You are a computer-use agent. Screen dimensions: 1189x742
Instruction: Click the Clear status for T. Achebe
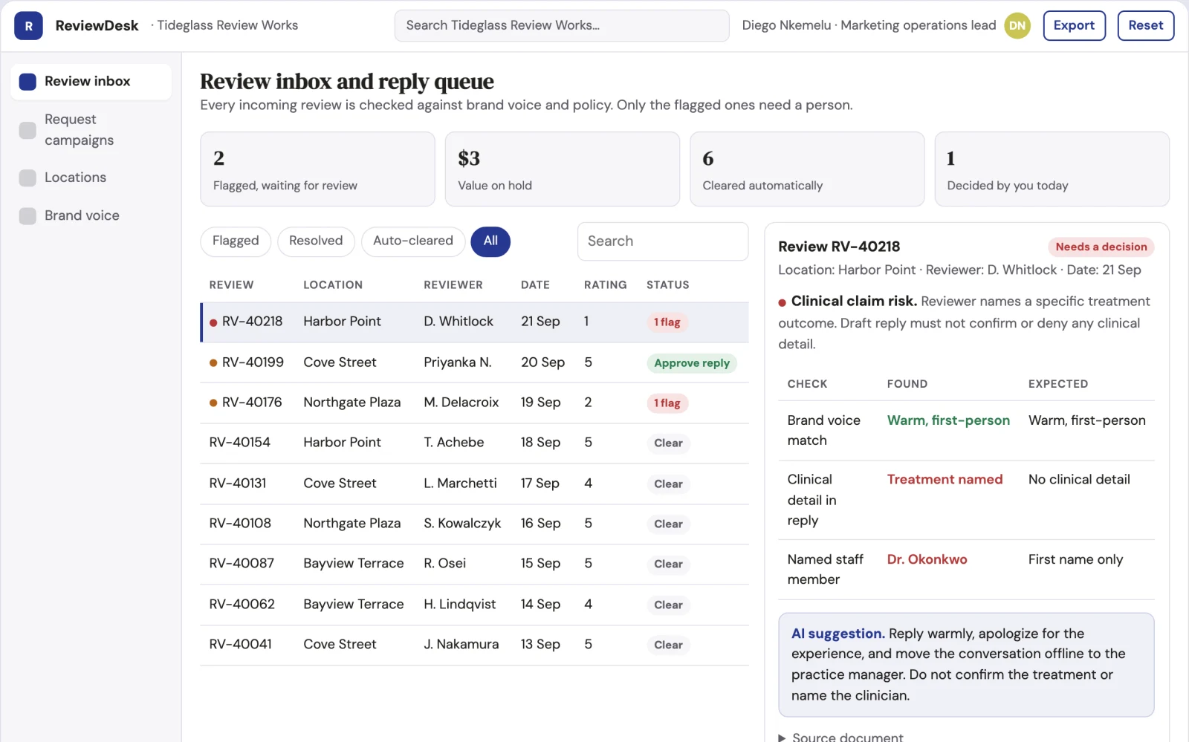668,443
